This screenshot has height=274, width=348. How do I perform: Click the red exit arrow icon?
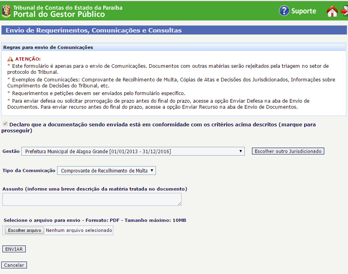click(344, 11)
